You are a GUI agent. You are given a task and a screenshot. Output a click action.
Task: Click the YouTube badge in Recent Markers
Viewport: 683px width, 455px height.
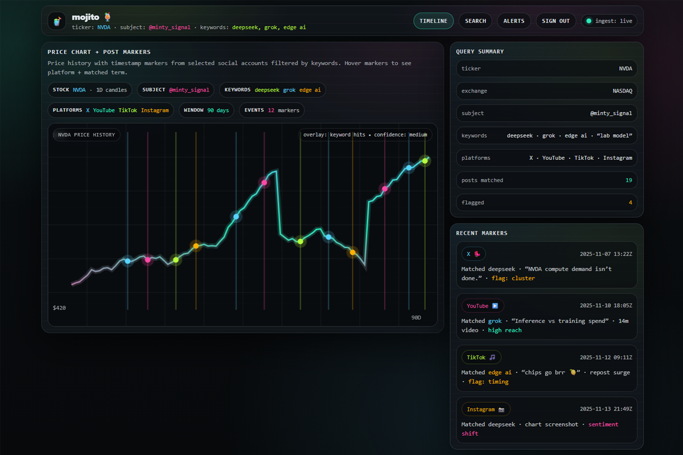482,306
